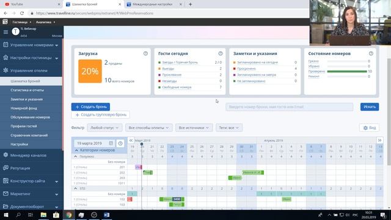Image resolution: width=391 pixels, height=220 pixels.
Task: Open Справочник компаний page
Action: click(x=29, y=135)
